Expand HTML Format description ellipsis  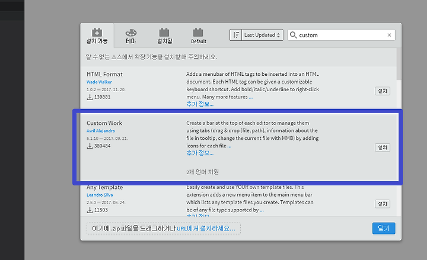(x=251, y=97)
